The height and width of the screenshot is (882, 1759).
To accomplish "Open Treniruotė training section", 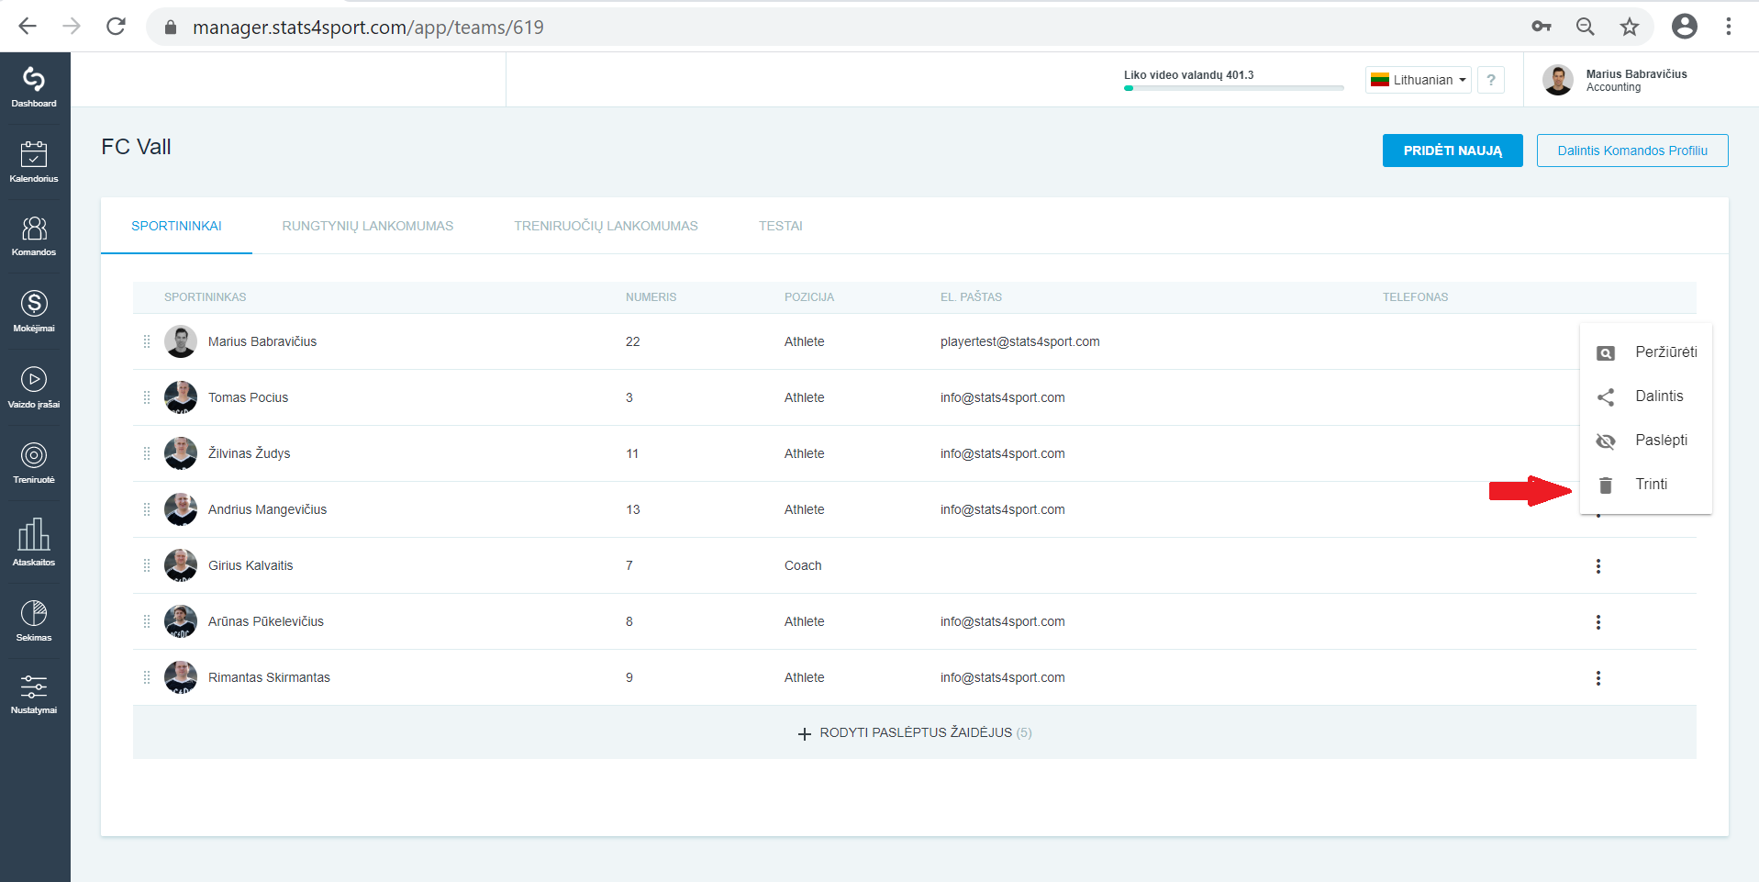I will [34, 463].
